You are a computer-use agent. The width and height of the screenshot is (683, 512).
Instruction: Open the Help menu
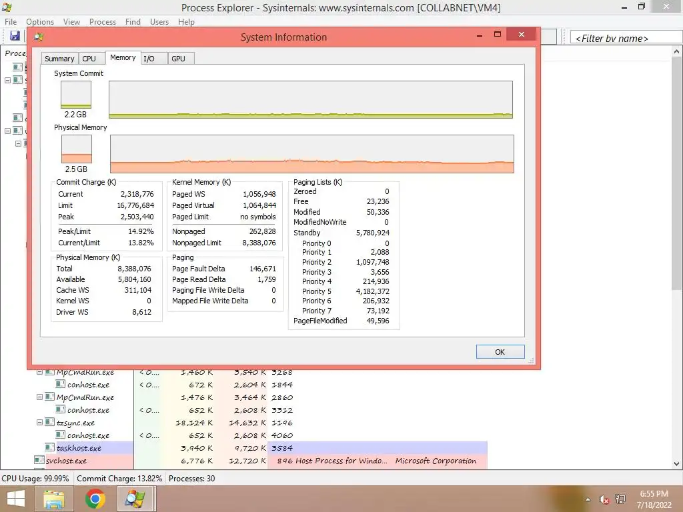coord(186,22)
